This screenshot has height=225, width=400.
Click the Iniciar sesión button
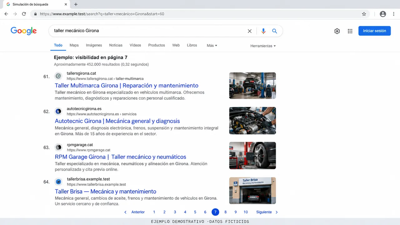point(374,31)
